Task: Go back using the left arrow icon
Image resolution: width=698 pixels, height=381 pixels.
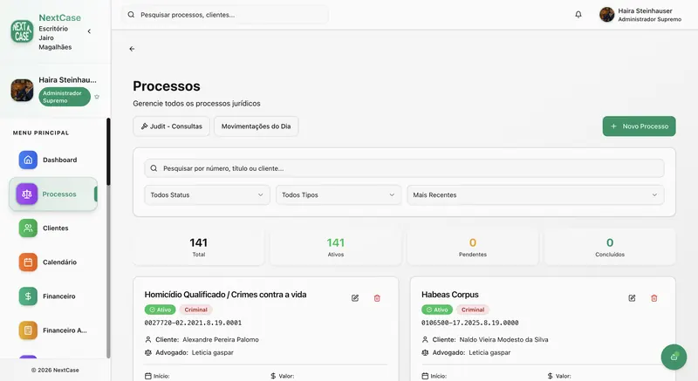Action: [x=132, y=49]
